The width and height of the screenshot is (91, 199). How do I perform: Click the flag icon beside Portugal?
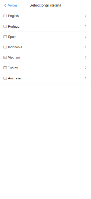coord(5,26)
